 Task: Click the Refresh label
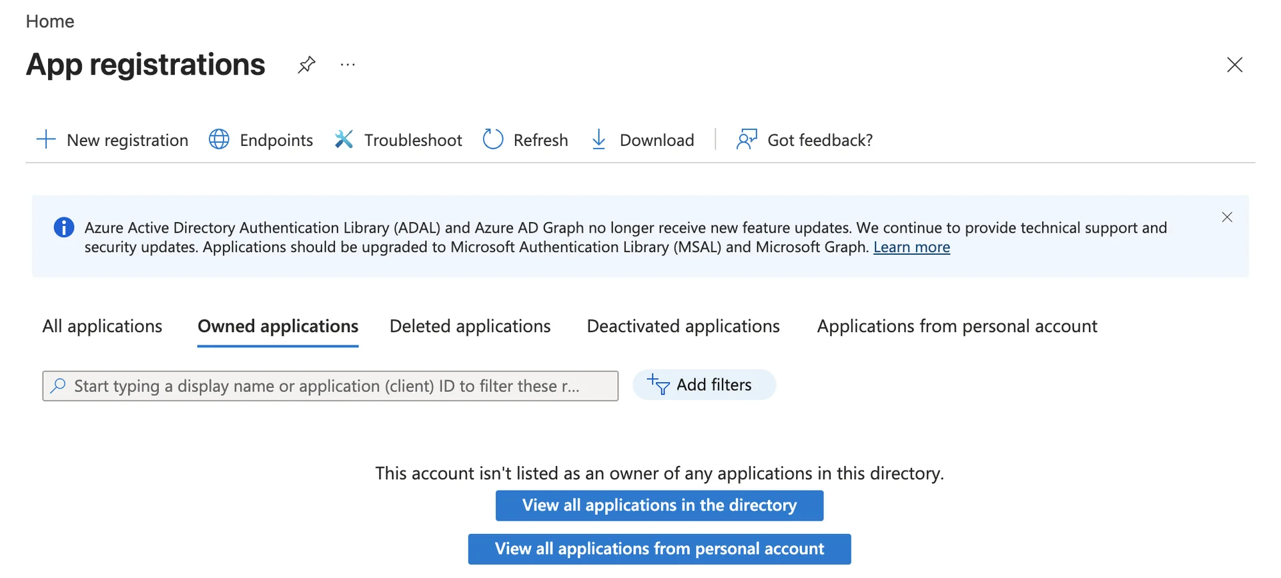(x=541, y=140)
